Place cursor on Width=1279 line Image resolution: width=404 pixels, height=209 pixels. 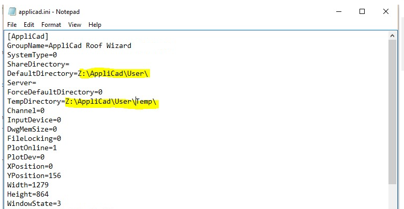click(x=28, y=185)
